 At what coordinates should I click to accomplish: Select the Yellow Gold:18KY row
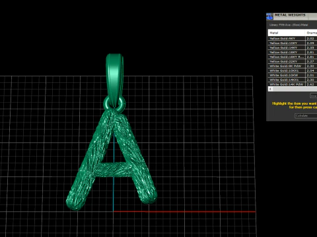click(293, 52)
